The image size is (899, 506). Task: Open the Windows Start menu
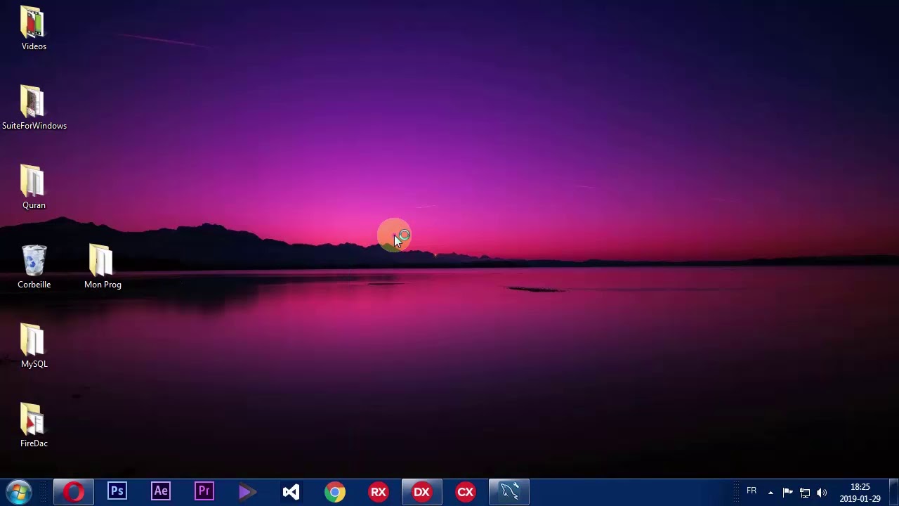pyautogui.click(x=19, y=492)
